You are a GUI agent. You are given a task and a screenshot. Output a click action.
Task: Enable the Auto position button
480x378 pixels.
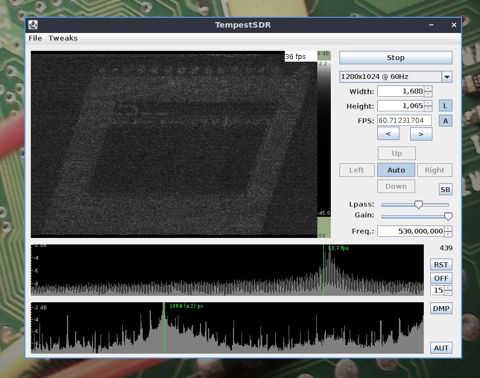click(x=396, y=170)
